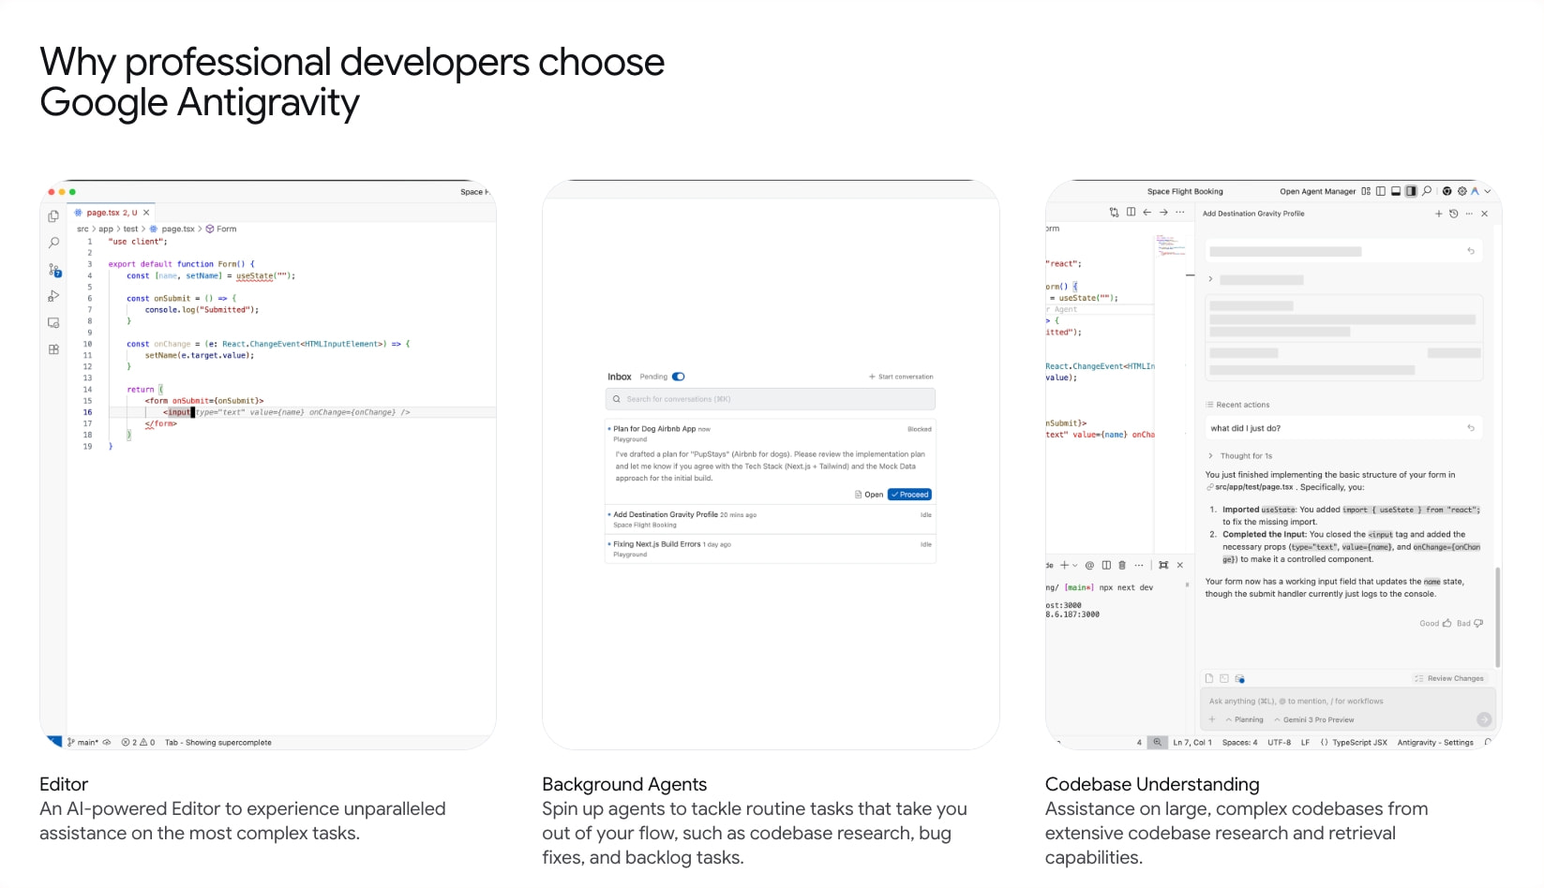The width and height of the screenshot is (1544, 888).
Task: Open the Fixing Next.js Build Errors conversation
Action: click(x=771, y=549)
